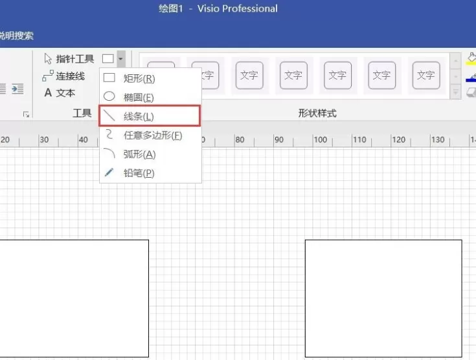Expand the shape styles gallery

[x=455, y=92]
